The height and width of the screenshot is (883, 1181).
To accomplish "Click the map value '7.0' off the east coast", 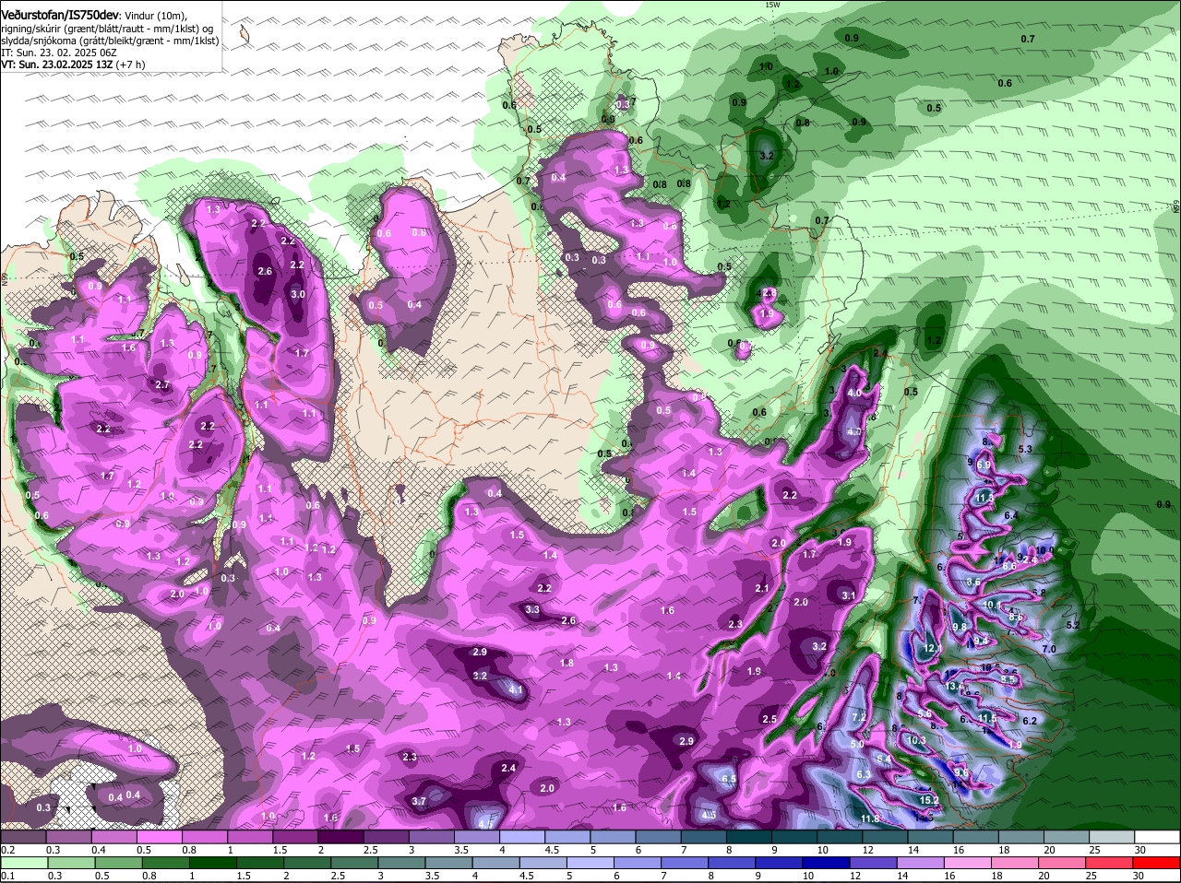I will pyautogui.click(x=1048, y=649).
